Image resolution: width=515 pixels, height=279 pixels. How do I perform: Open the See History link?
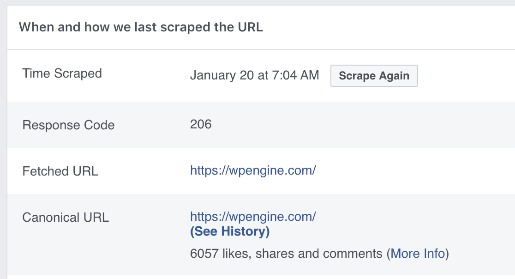[x=230, y=231]
